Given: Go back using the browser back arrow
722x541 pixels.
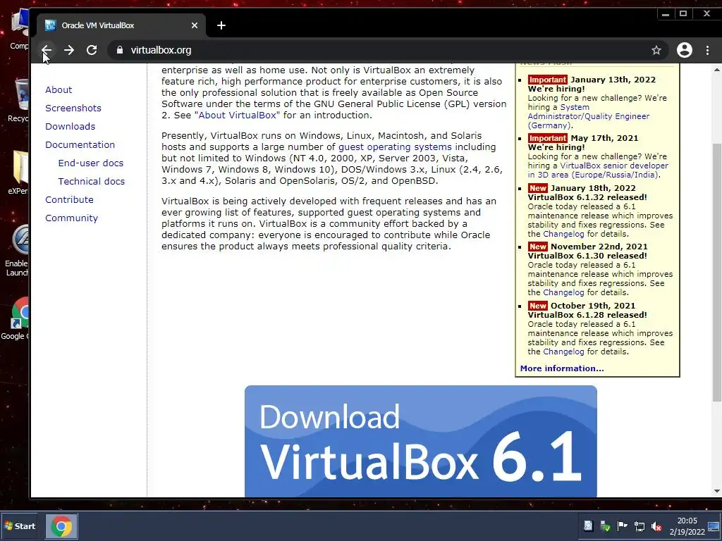Looking at the screenshot, I should pyautogui.click(x=47, y=50).
